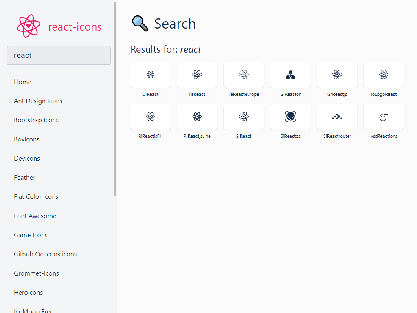
Task: Browse the Game Icons set
Action: click(x=31, y=235)
